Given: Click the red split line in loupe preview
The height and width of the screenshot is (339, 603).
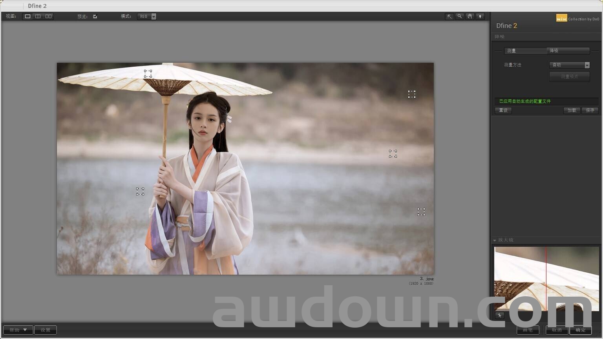Looking at the screenshot, I should coord(546,279).
